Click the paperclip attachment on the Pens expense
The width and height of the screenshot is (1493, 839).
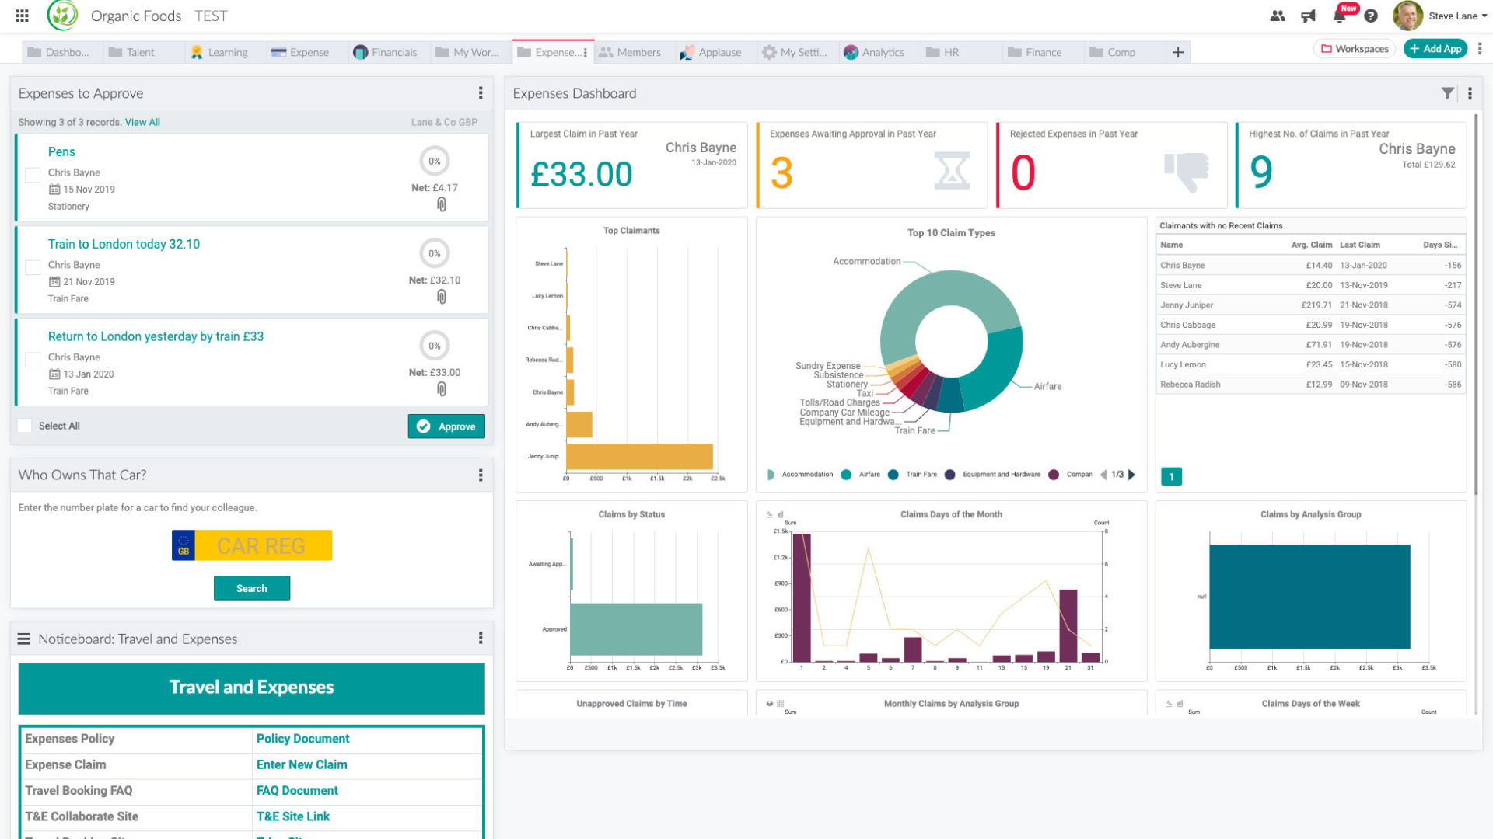pyautogui.click(x=442, y=205)
